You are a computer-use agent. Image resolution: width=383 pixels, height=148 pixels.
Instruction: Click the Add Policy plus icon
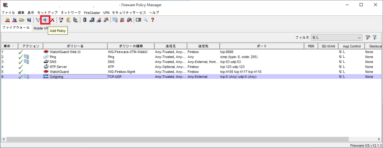pyautogui.click(x=45, y=20)
